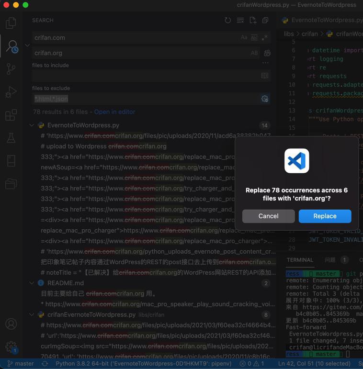
Task: Toggle Preserve Case in replace field
Action: click(x=254, y=53)
